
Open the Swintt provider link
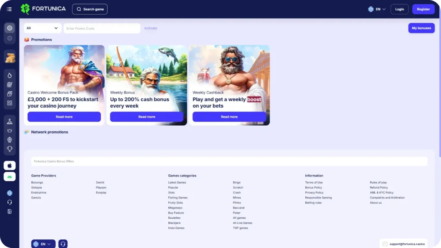pyautogui.click(x=100, y=183)
